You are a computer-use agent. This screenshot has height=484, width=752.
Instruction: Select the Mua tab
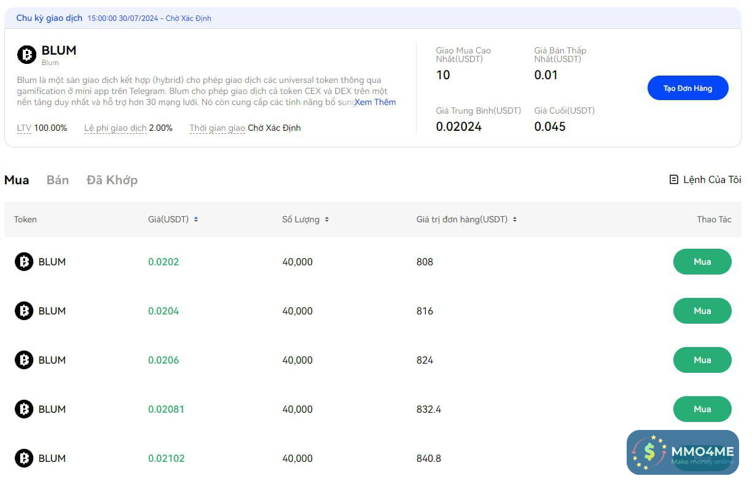tap(17, 180)
